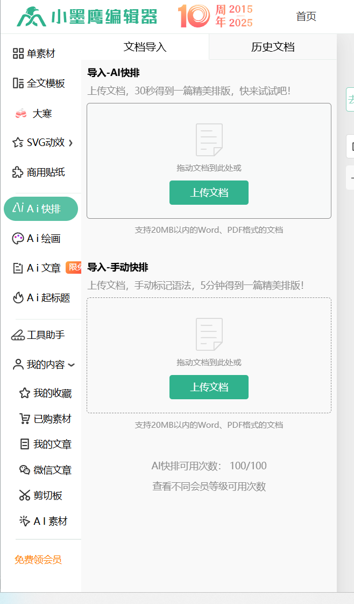Click the 免费领会员 link
354x604 pixels.
pos(38,560)
